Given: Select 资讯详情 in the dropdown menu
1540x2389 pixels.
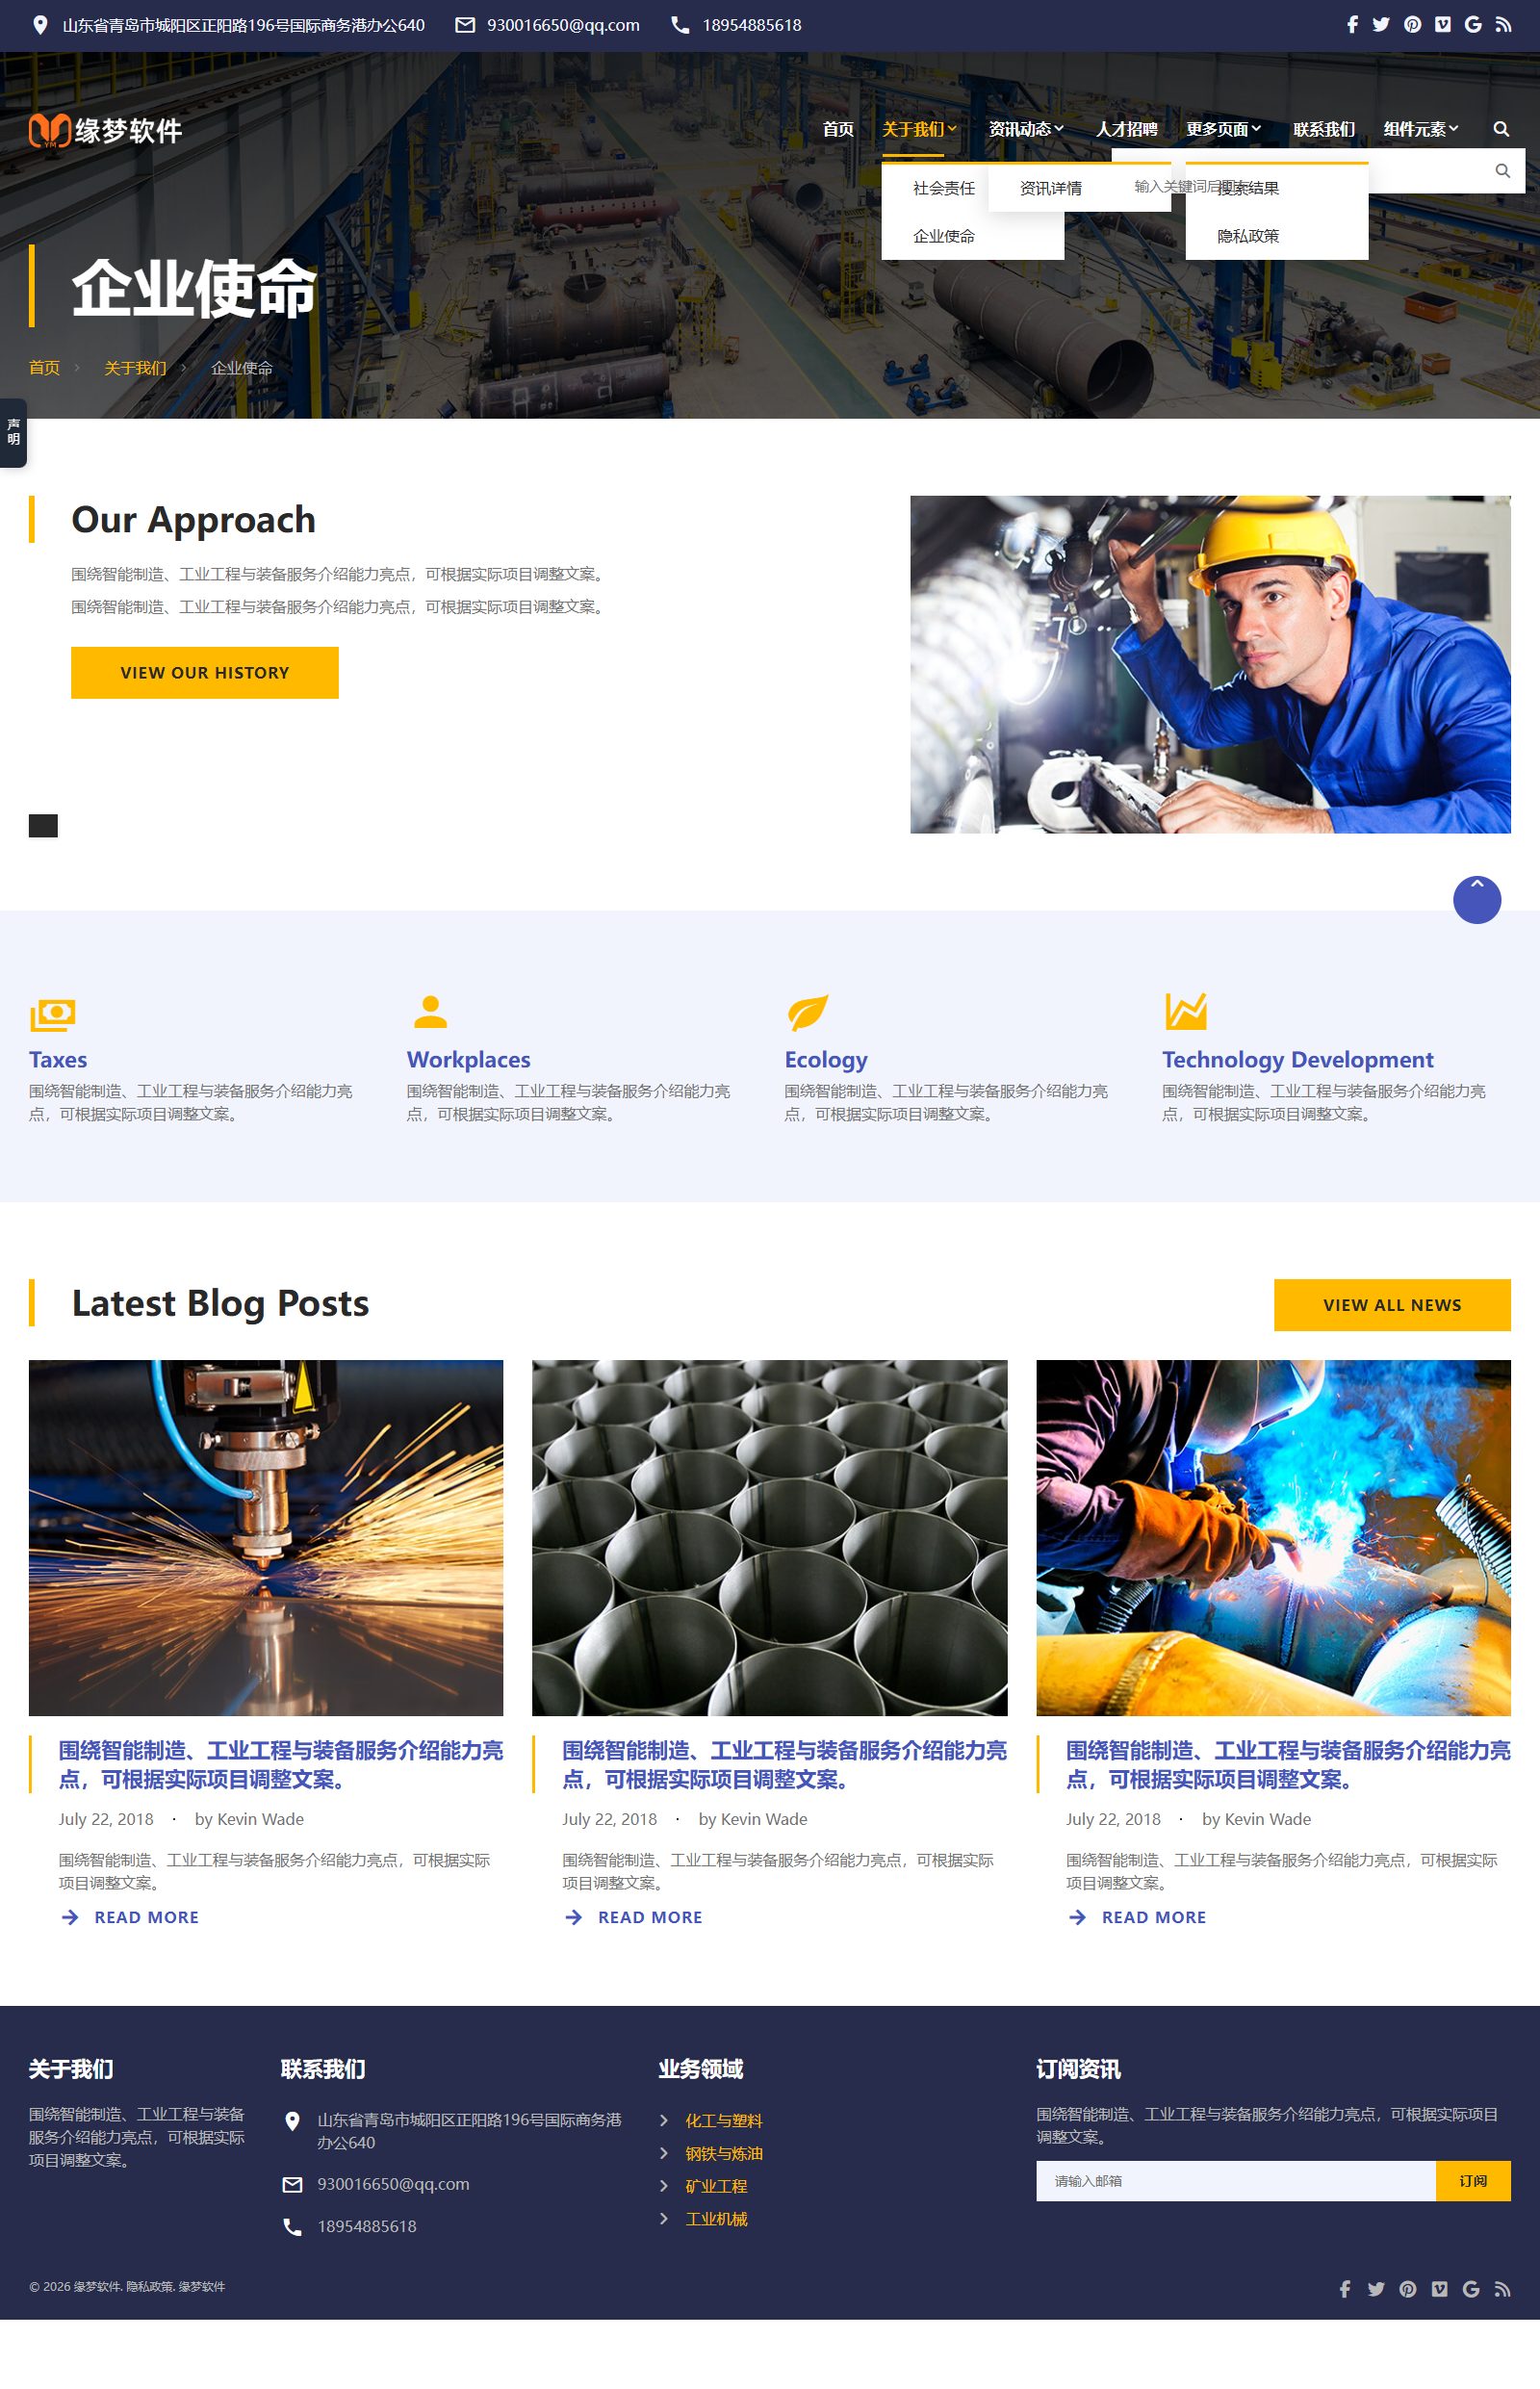Looking at the screenshot, I should (1050, 188).
